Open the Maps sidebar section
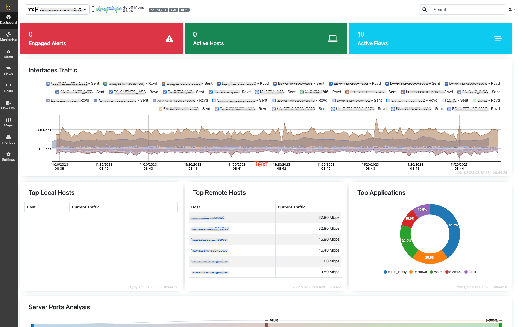Viewport: 522px width, 327px height. point(8,122)
